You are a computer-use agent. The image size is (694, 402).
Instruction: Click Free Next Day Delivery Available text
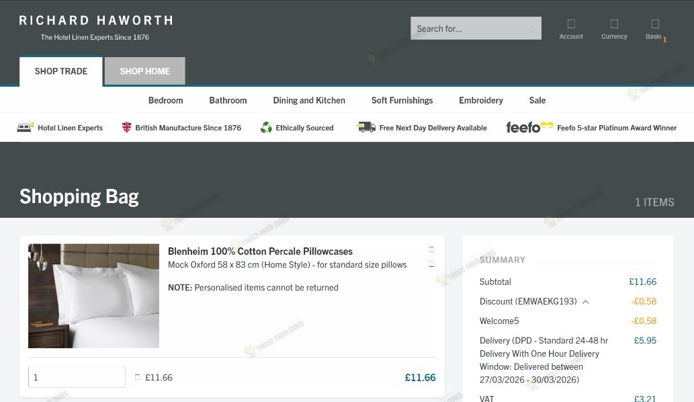tap(433, 128)
